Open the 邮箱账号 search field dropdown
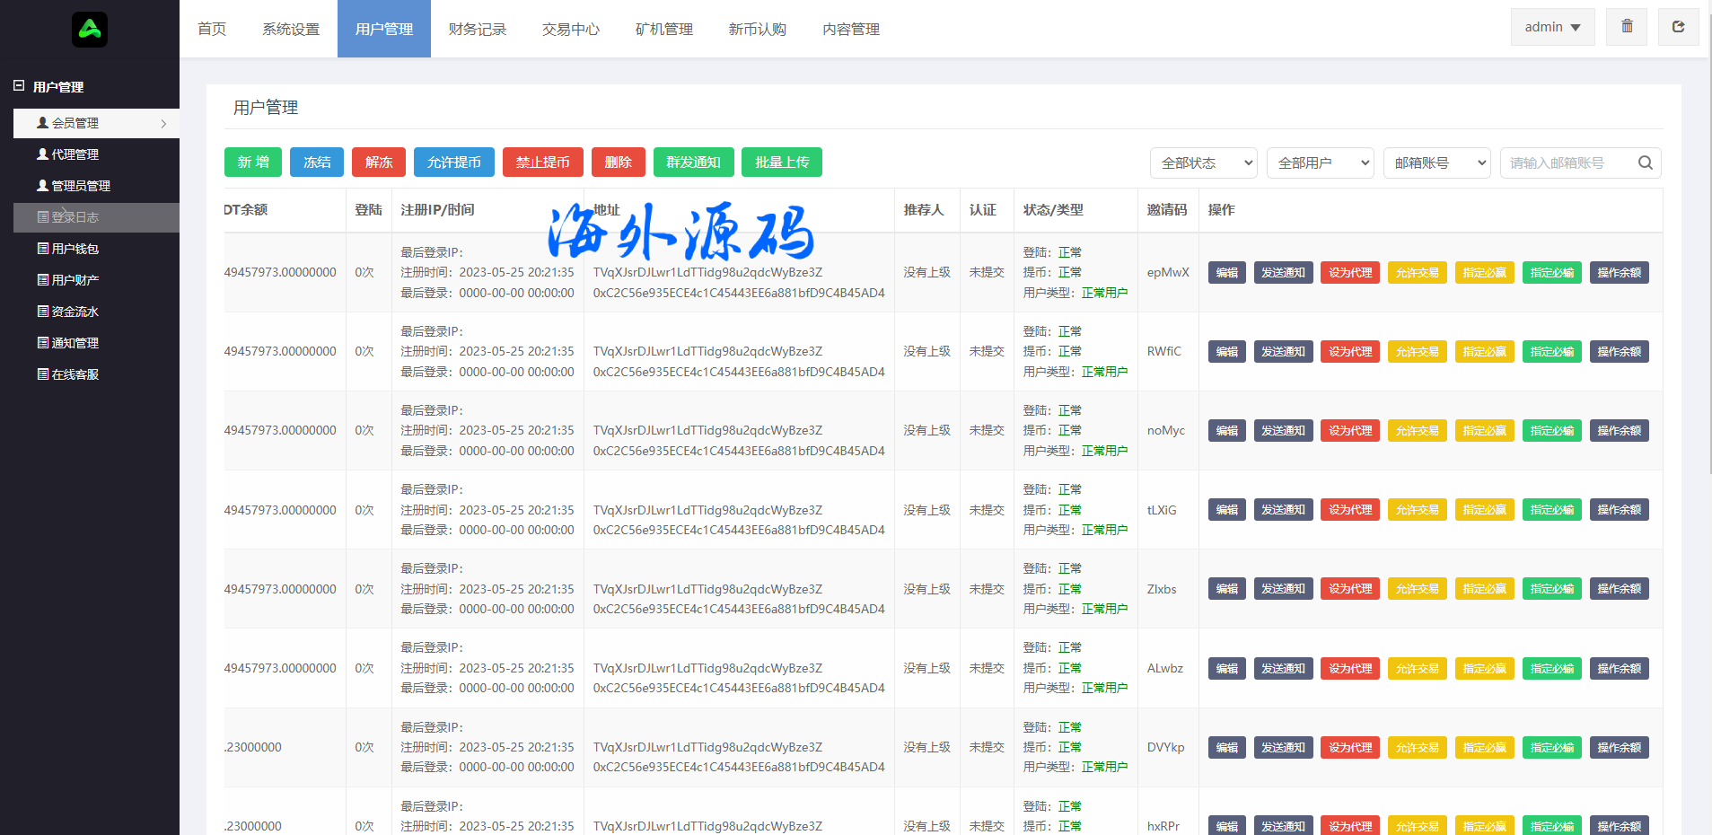 tap(1436, 163)
